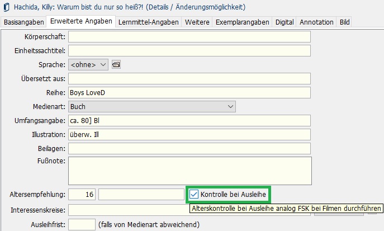Click the language list icon beside Sprache
The image size is (384, 231).
coord(116,65)
